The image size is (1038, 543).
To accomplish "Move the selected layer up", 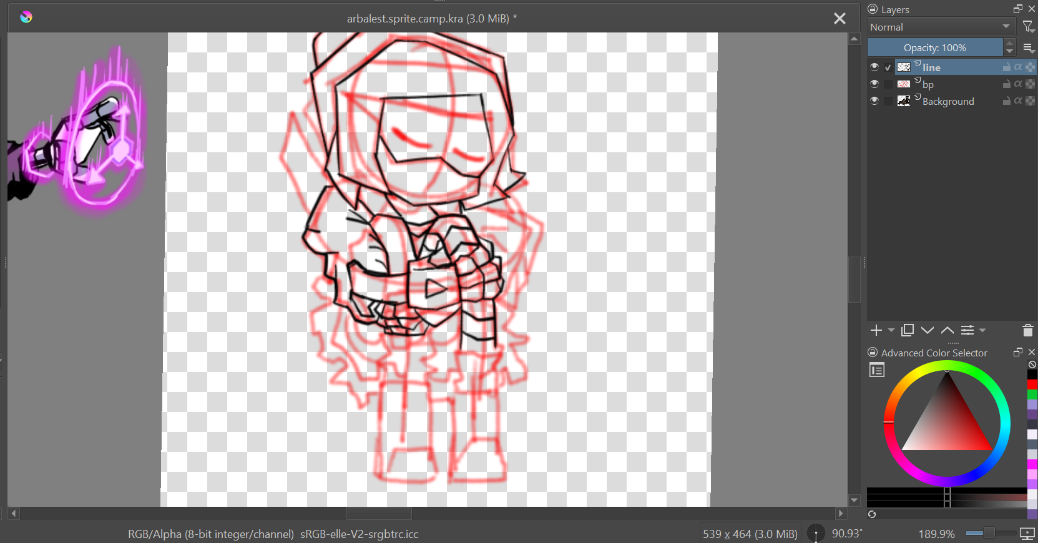I will [947, 330].
